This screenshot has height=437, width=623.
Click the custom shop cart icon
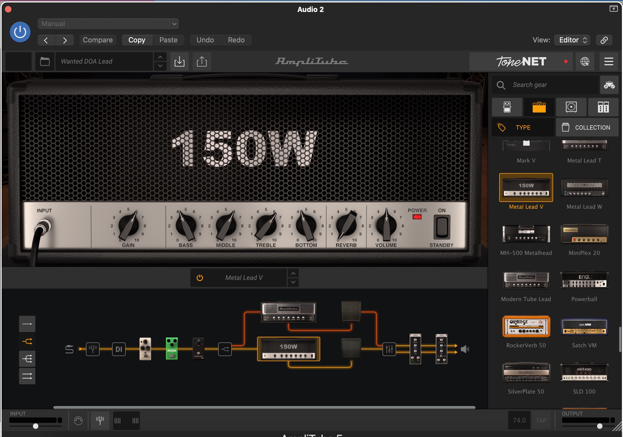(609, 85)
